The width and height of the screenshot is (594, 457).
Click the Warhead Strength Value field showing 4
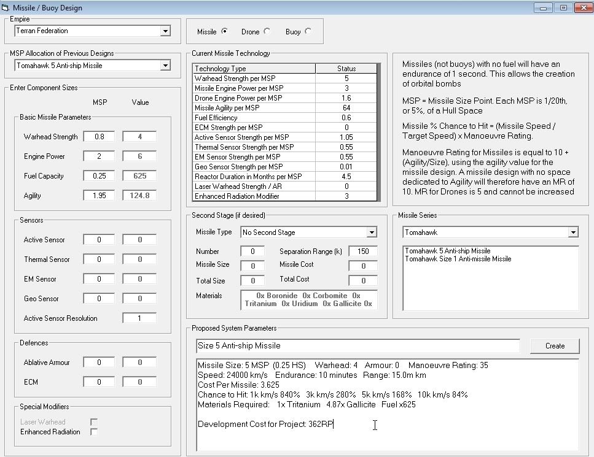[x=139, y=137]
